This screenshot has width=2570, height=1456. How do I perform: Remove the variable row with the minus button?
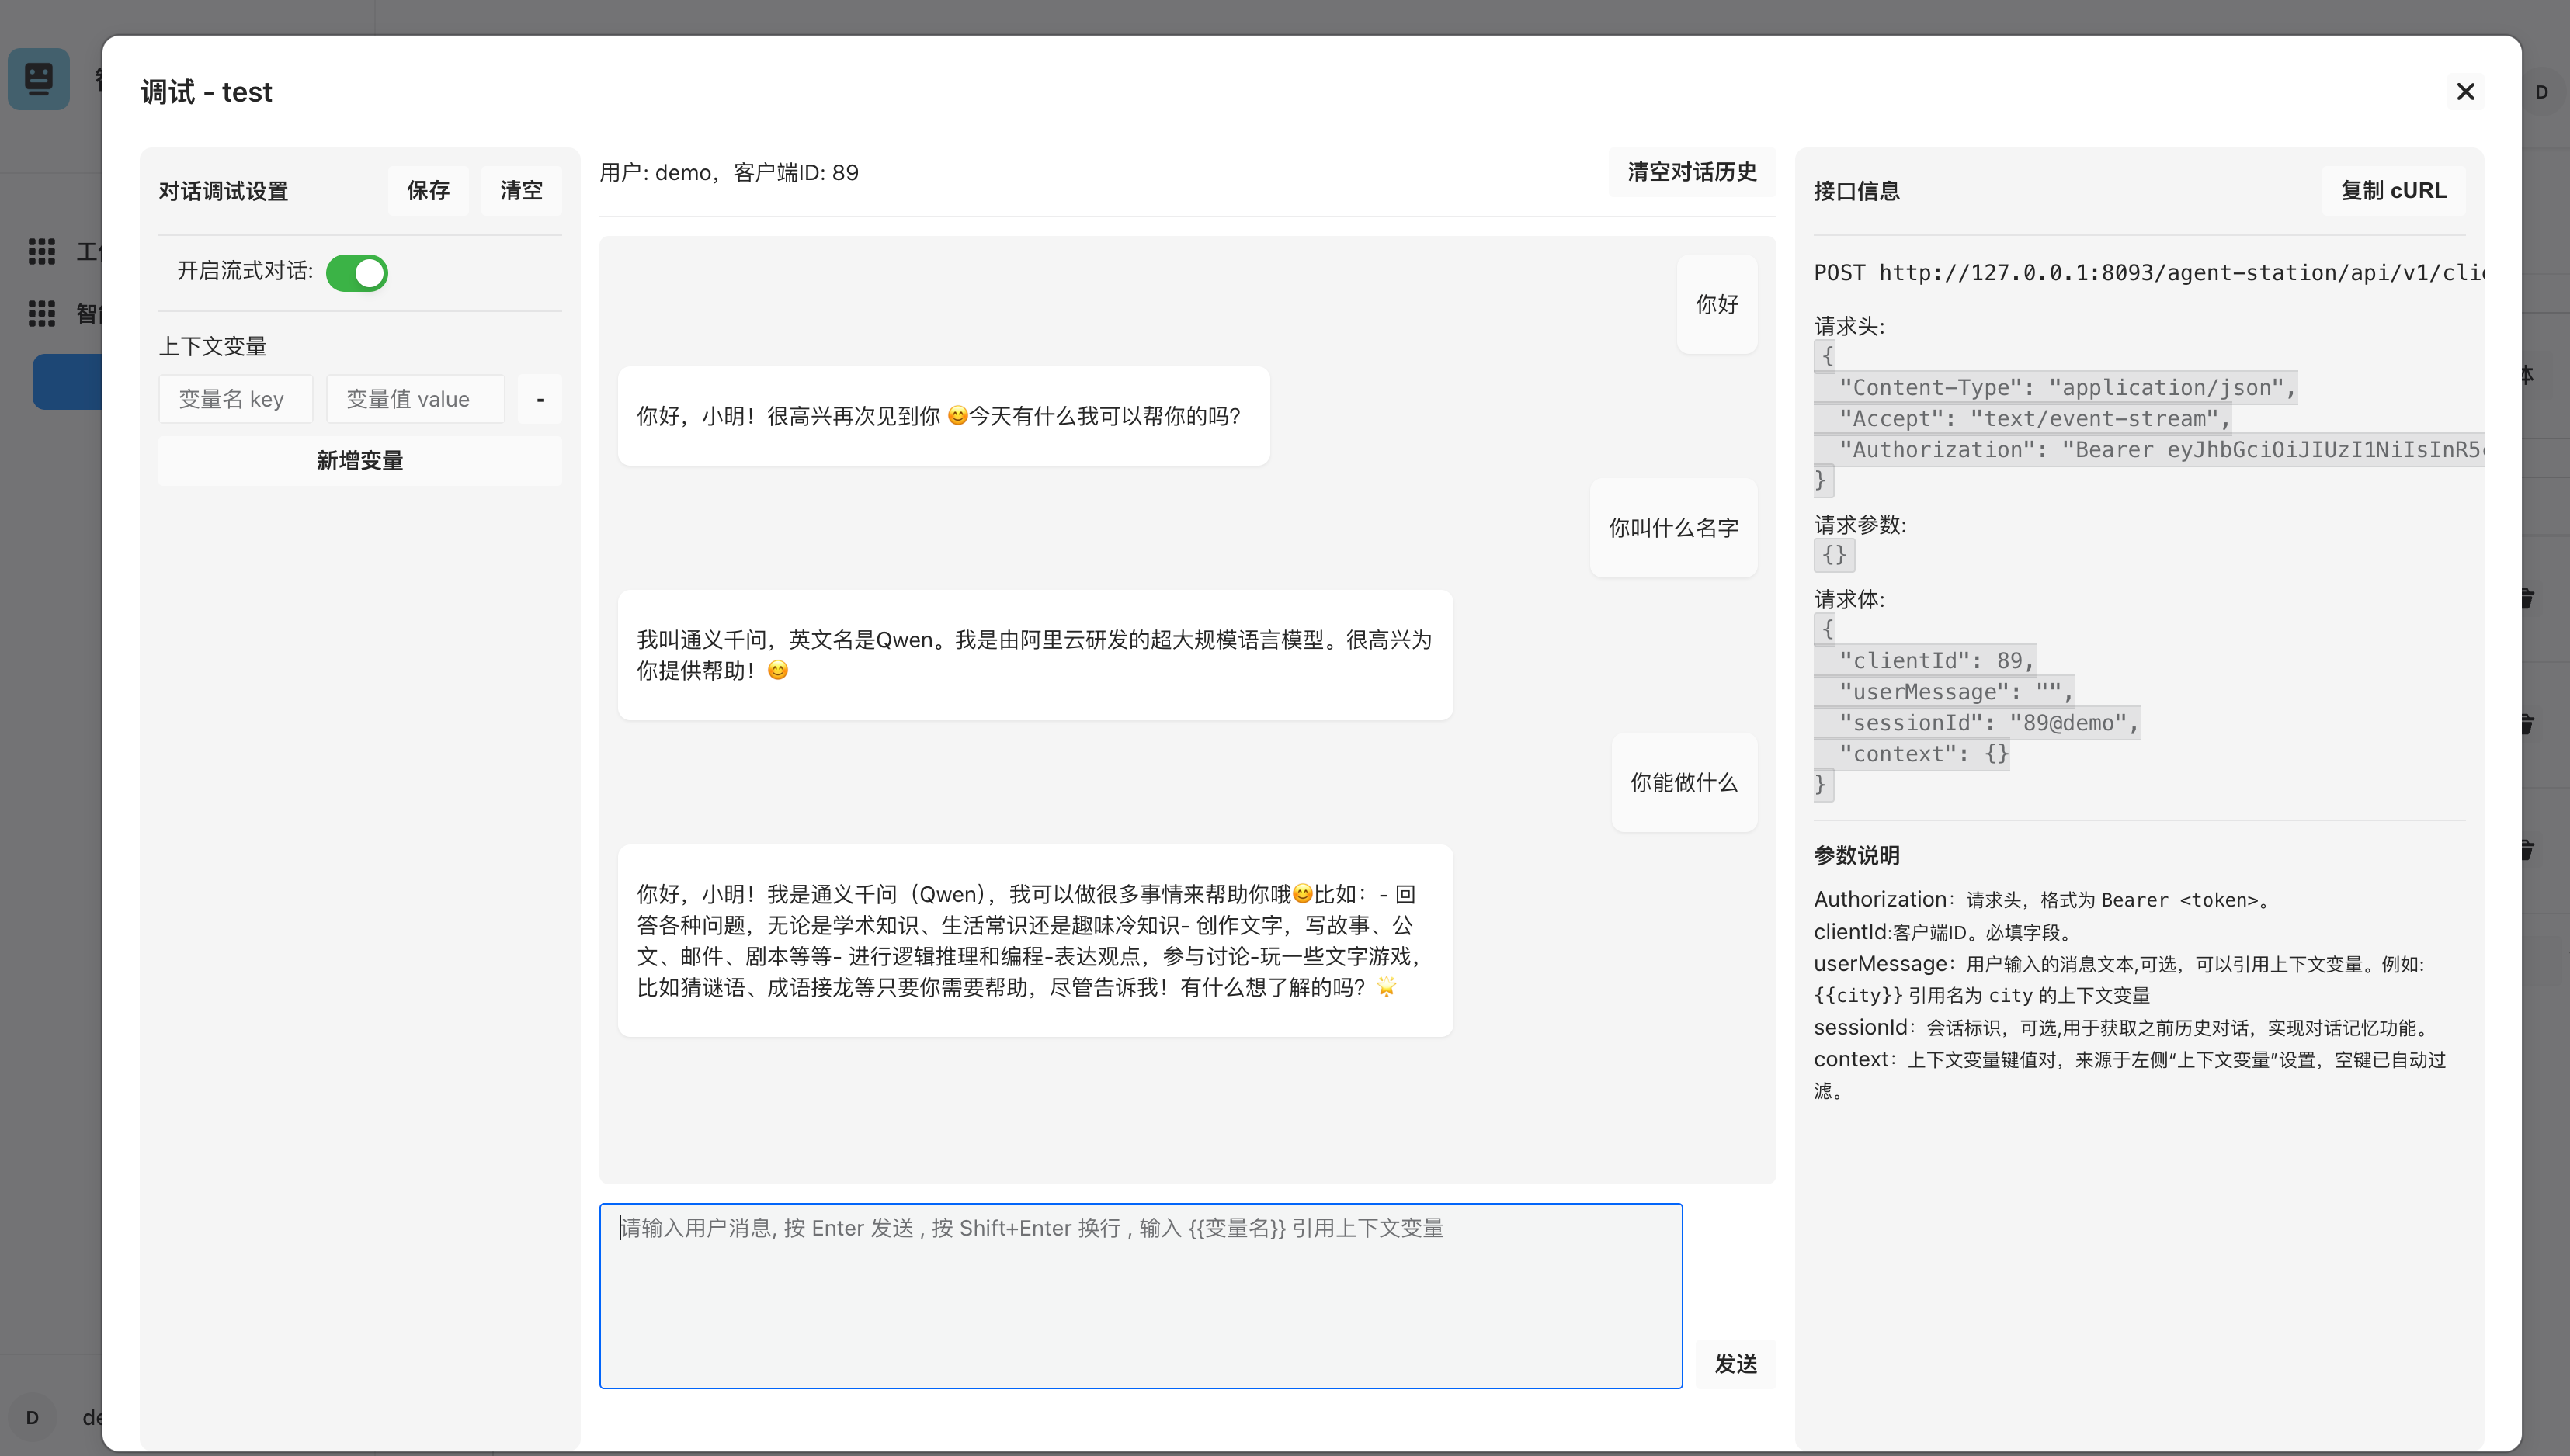tap(540, 400)
